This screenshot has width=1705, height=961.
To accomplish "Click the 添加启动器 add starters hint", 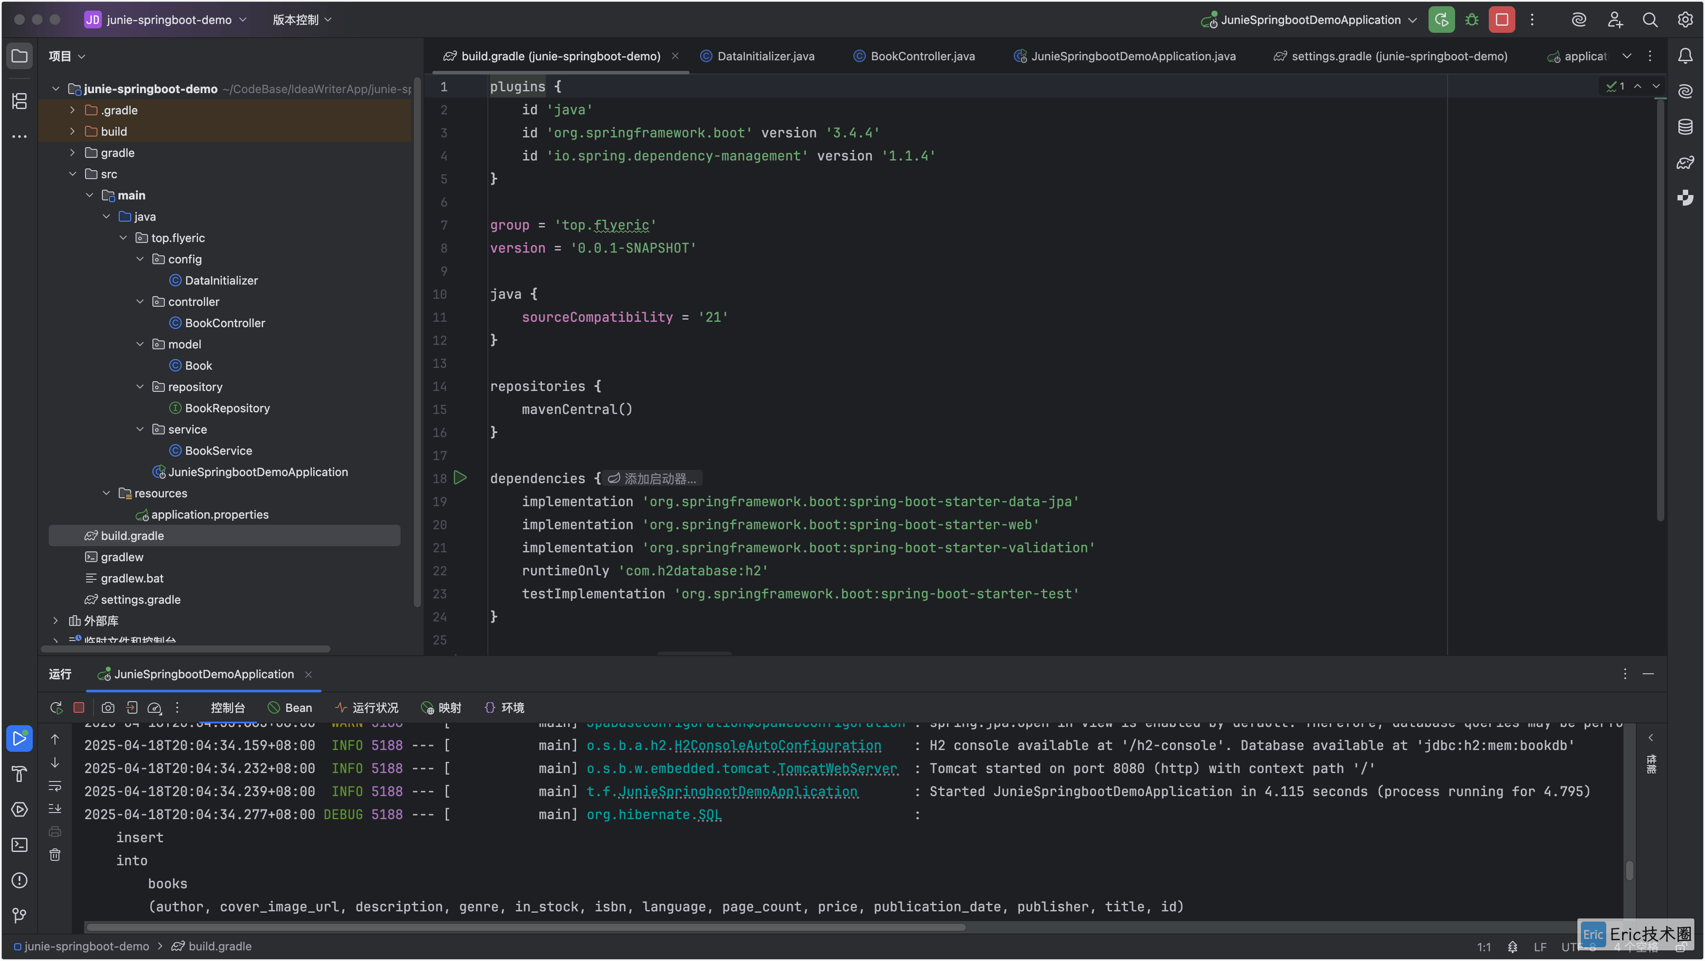I will pos(653,478).
